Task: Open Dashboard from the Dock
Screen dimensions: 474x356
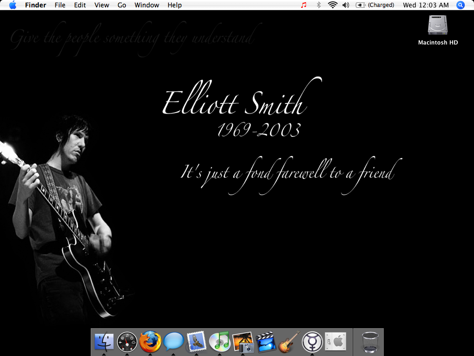Action: click(127, 342)
